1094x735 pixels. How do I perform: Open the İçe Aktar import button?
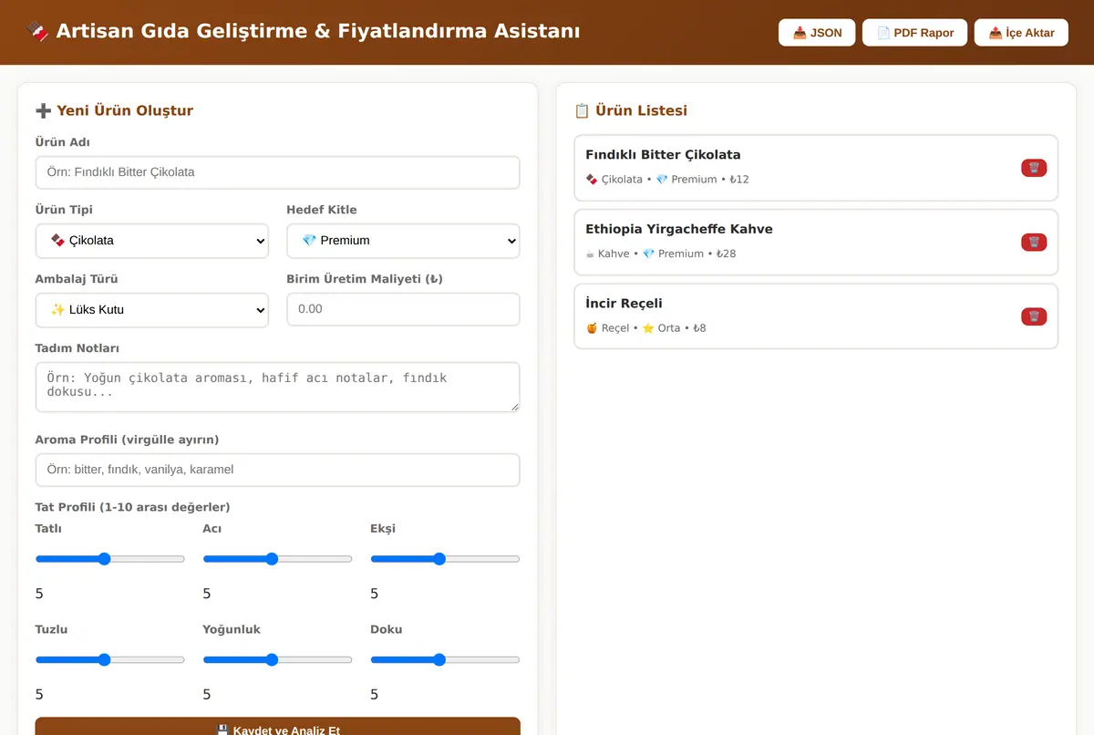pos(1021,33)
